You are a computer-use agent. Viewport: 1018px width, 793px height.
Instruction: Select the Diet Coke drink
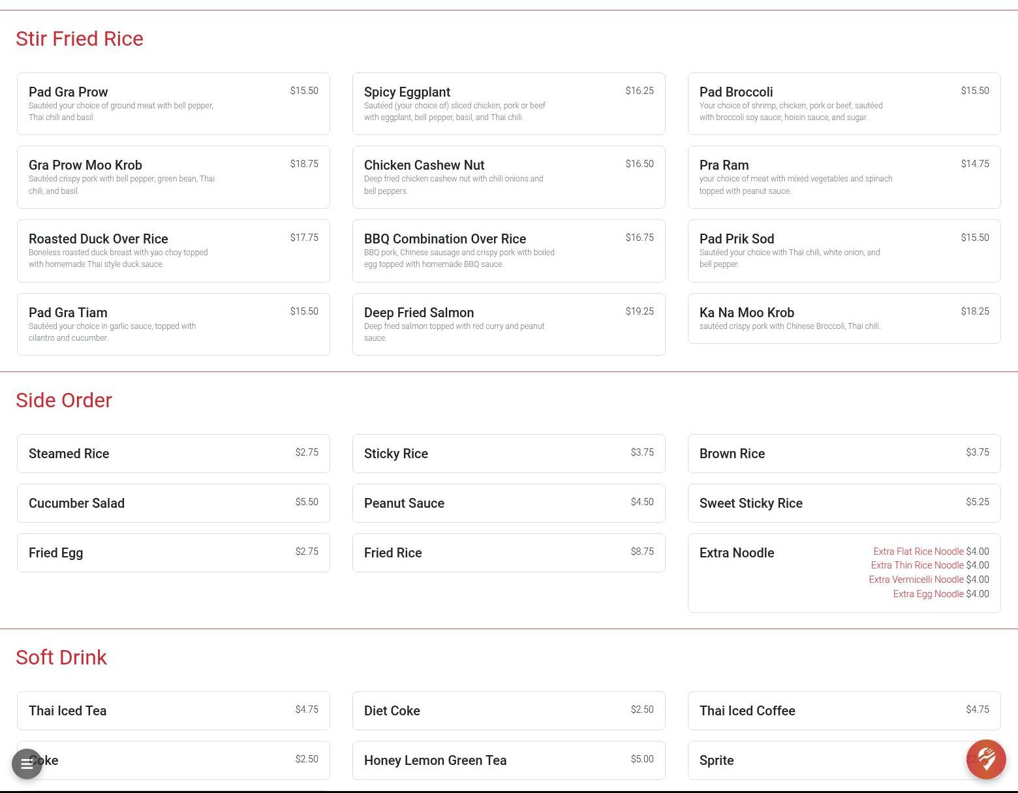coord(509,711)
